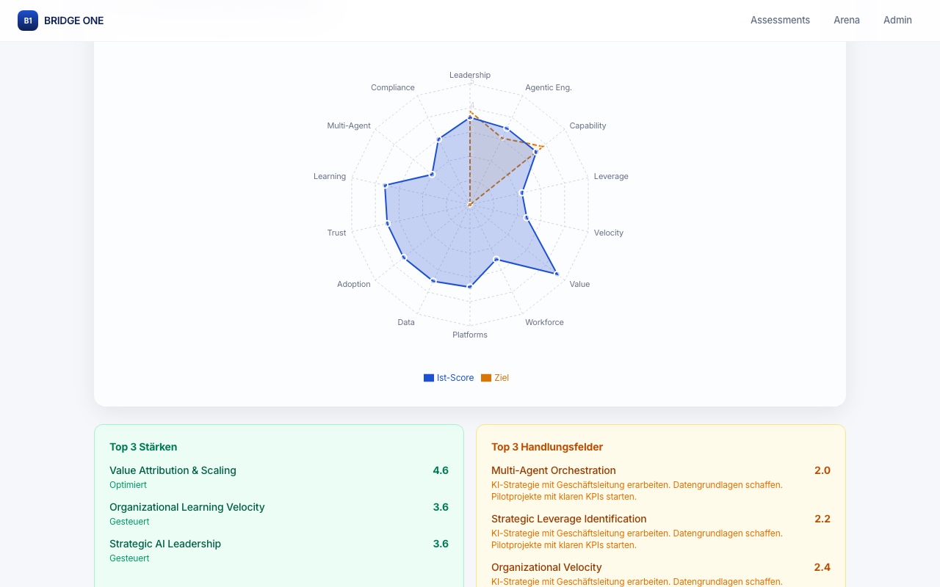This screenshot has width=940, height=587.
Task: Click the 2.2 score value
Action: (822, 519)
